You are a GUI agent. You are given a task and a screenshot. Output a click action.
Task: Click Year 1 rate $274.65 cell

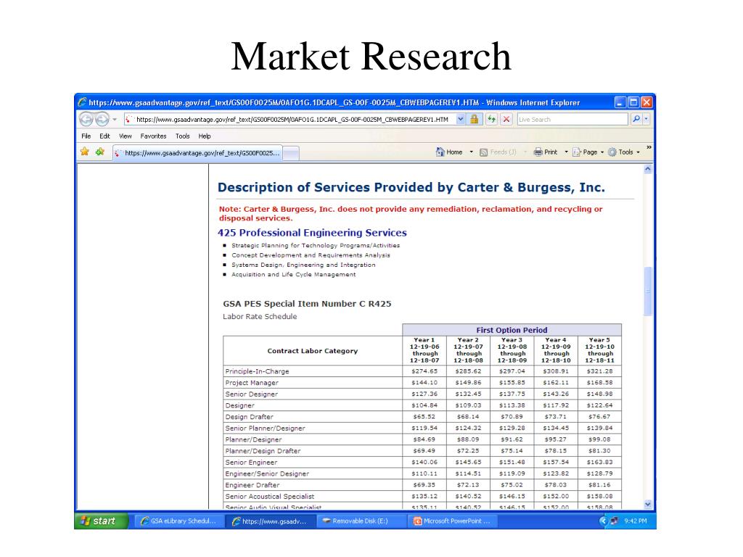(424, 371)
